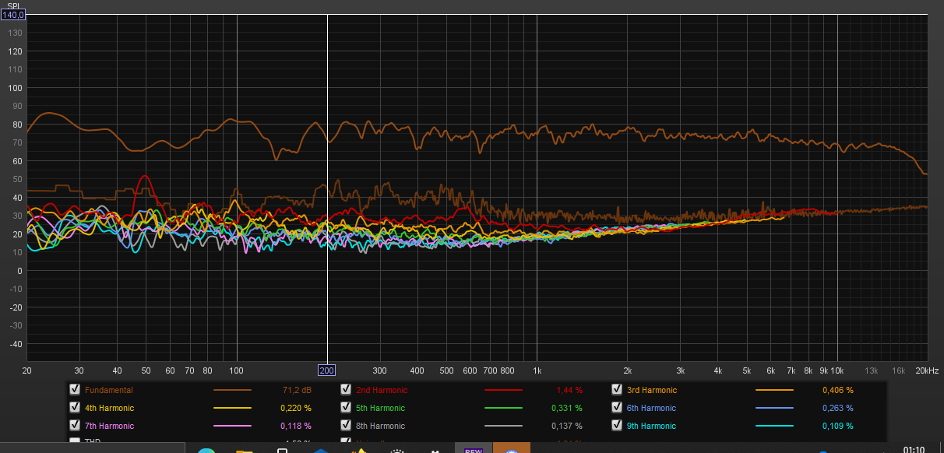Viewport: 944px width, 453px height.
Task: Uncheck the 9th Harmonic checkbox
Action: pyautogui.click(x=617, y=426)
